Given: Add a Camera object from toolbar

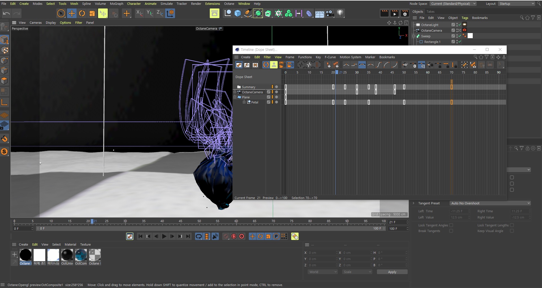Looking at the screenshot, I should tap(330, 13).
